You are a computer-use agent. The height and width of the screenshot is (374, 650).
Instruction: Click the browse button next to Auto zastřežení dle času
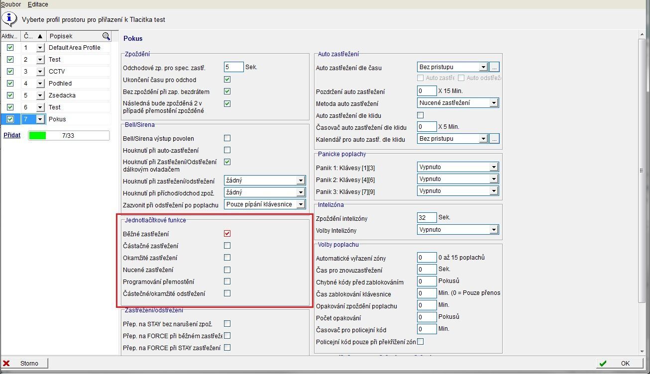coord(494,67)
